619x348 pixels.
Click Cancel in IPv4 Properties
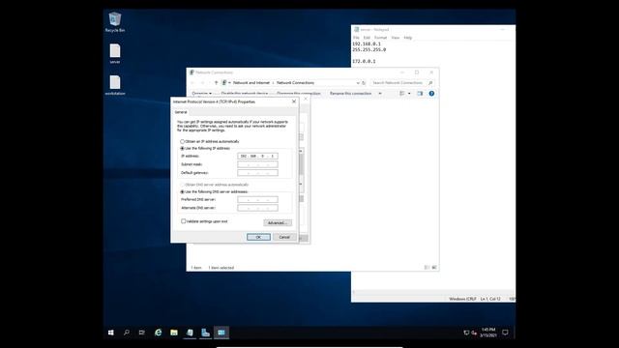pos(284,237)
